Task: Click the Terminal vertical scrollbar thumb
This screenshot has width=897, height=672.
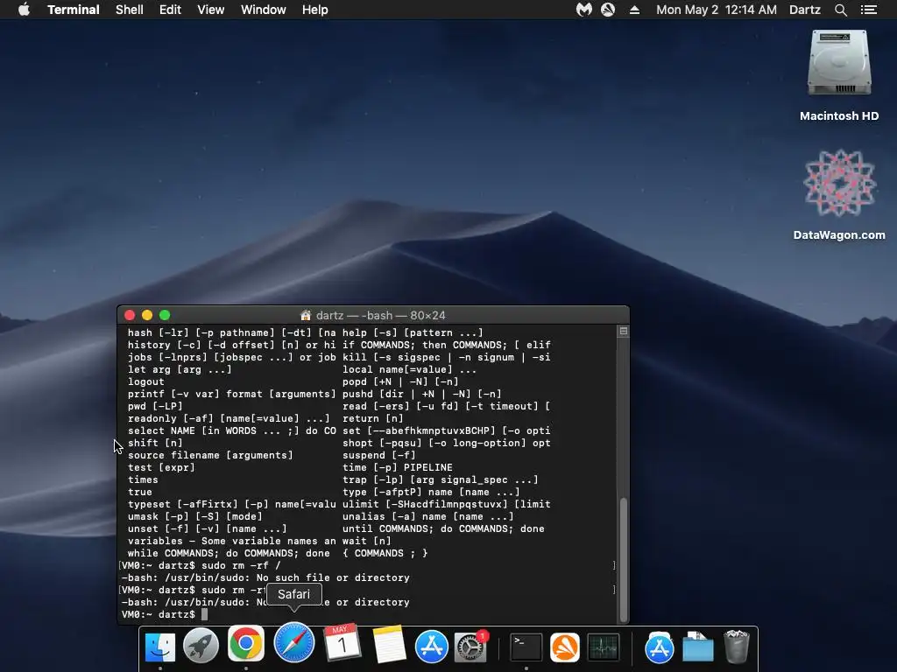Action: [x=624, y=559]
